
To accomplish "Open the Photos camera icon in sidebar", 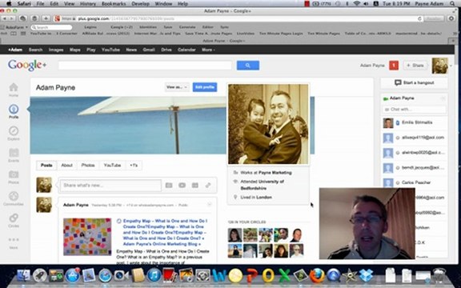I will click(x=14, y=174).
